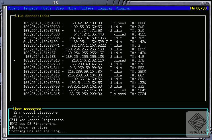Image resolution: width=212 pixels, height=140 pixels.
Task: Click the window menu button in title bar
Action: tap(2, 2)
